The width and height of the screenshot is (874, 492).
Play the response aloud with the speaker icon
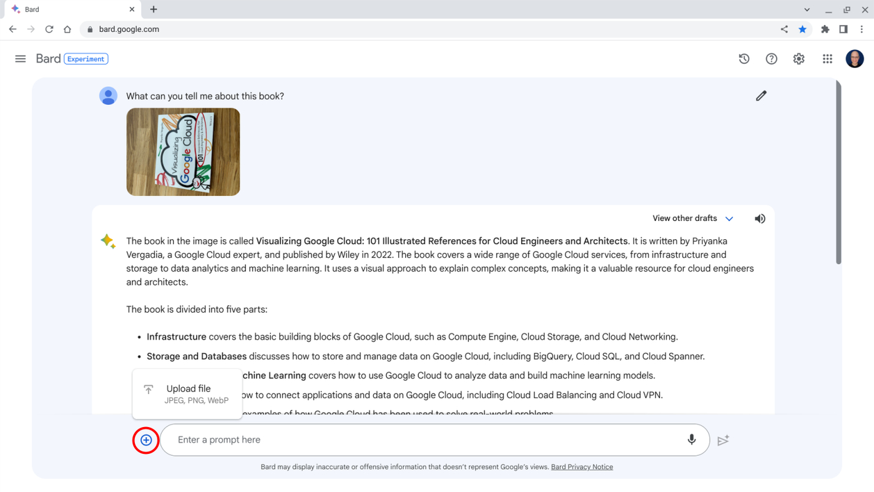pos(760,218)
